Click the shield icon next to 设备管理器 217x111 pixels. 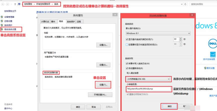pos(2,17)
